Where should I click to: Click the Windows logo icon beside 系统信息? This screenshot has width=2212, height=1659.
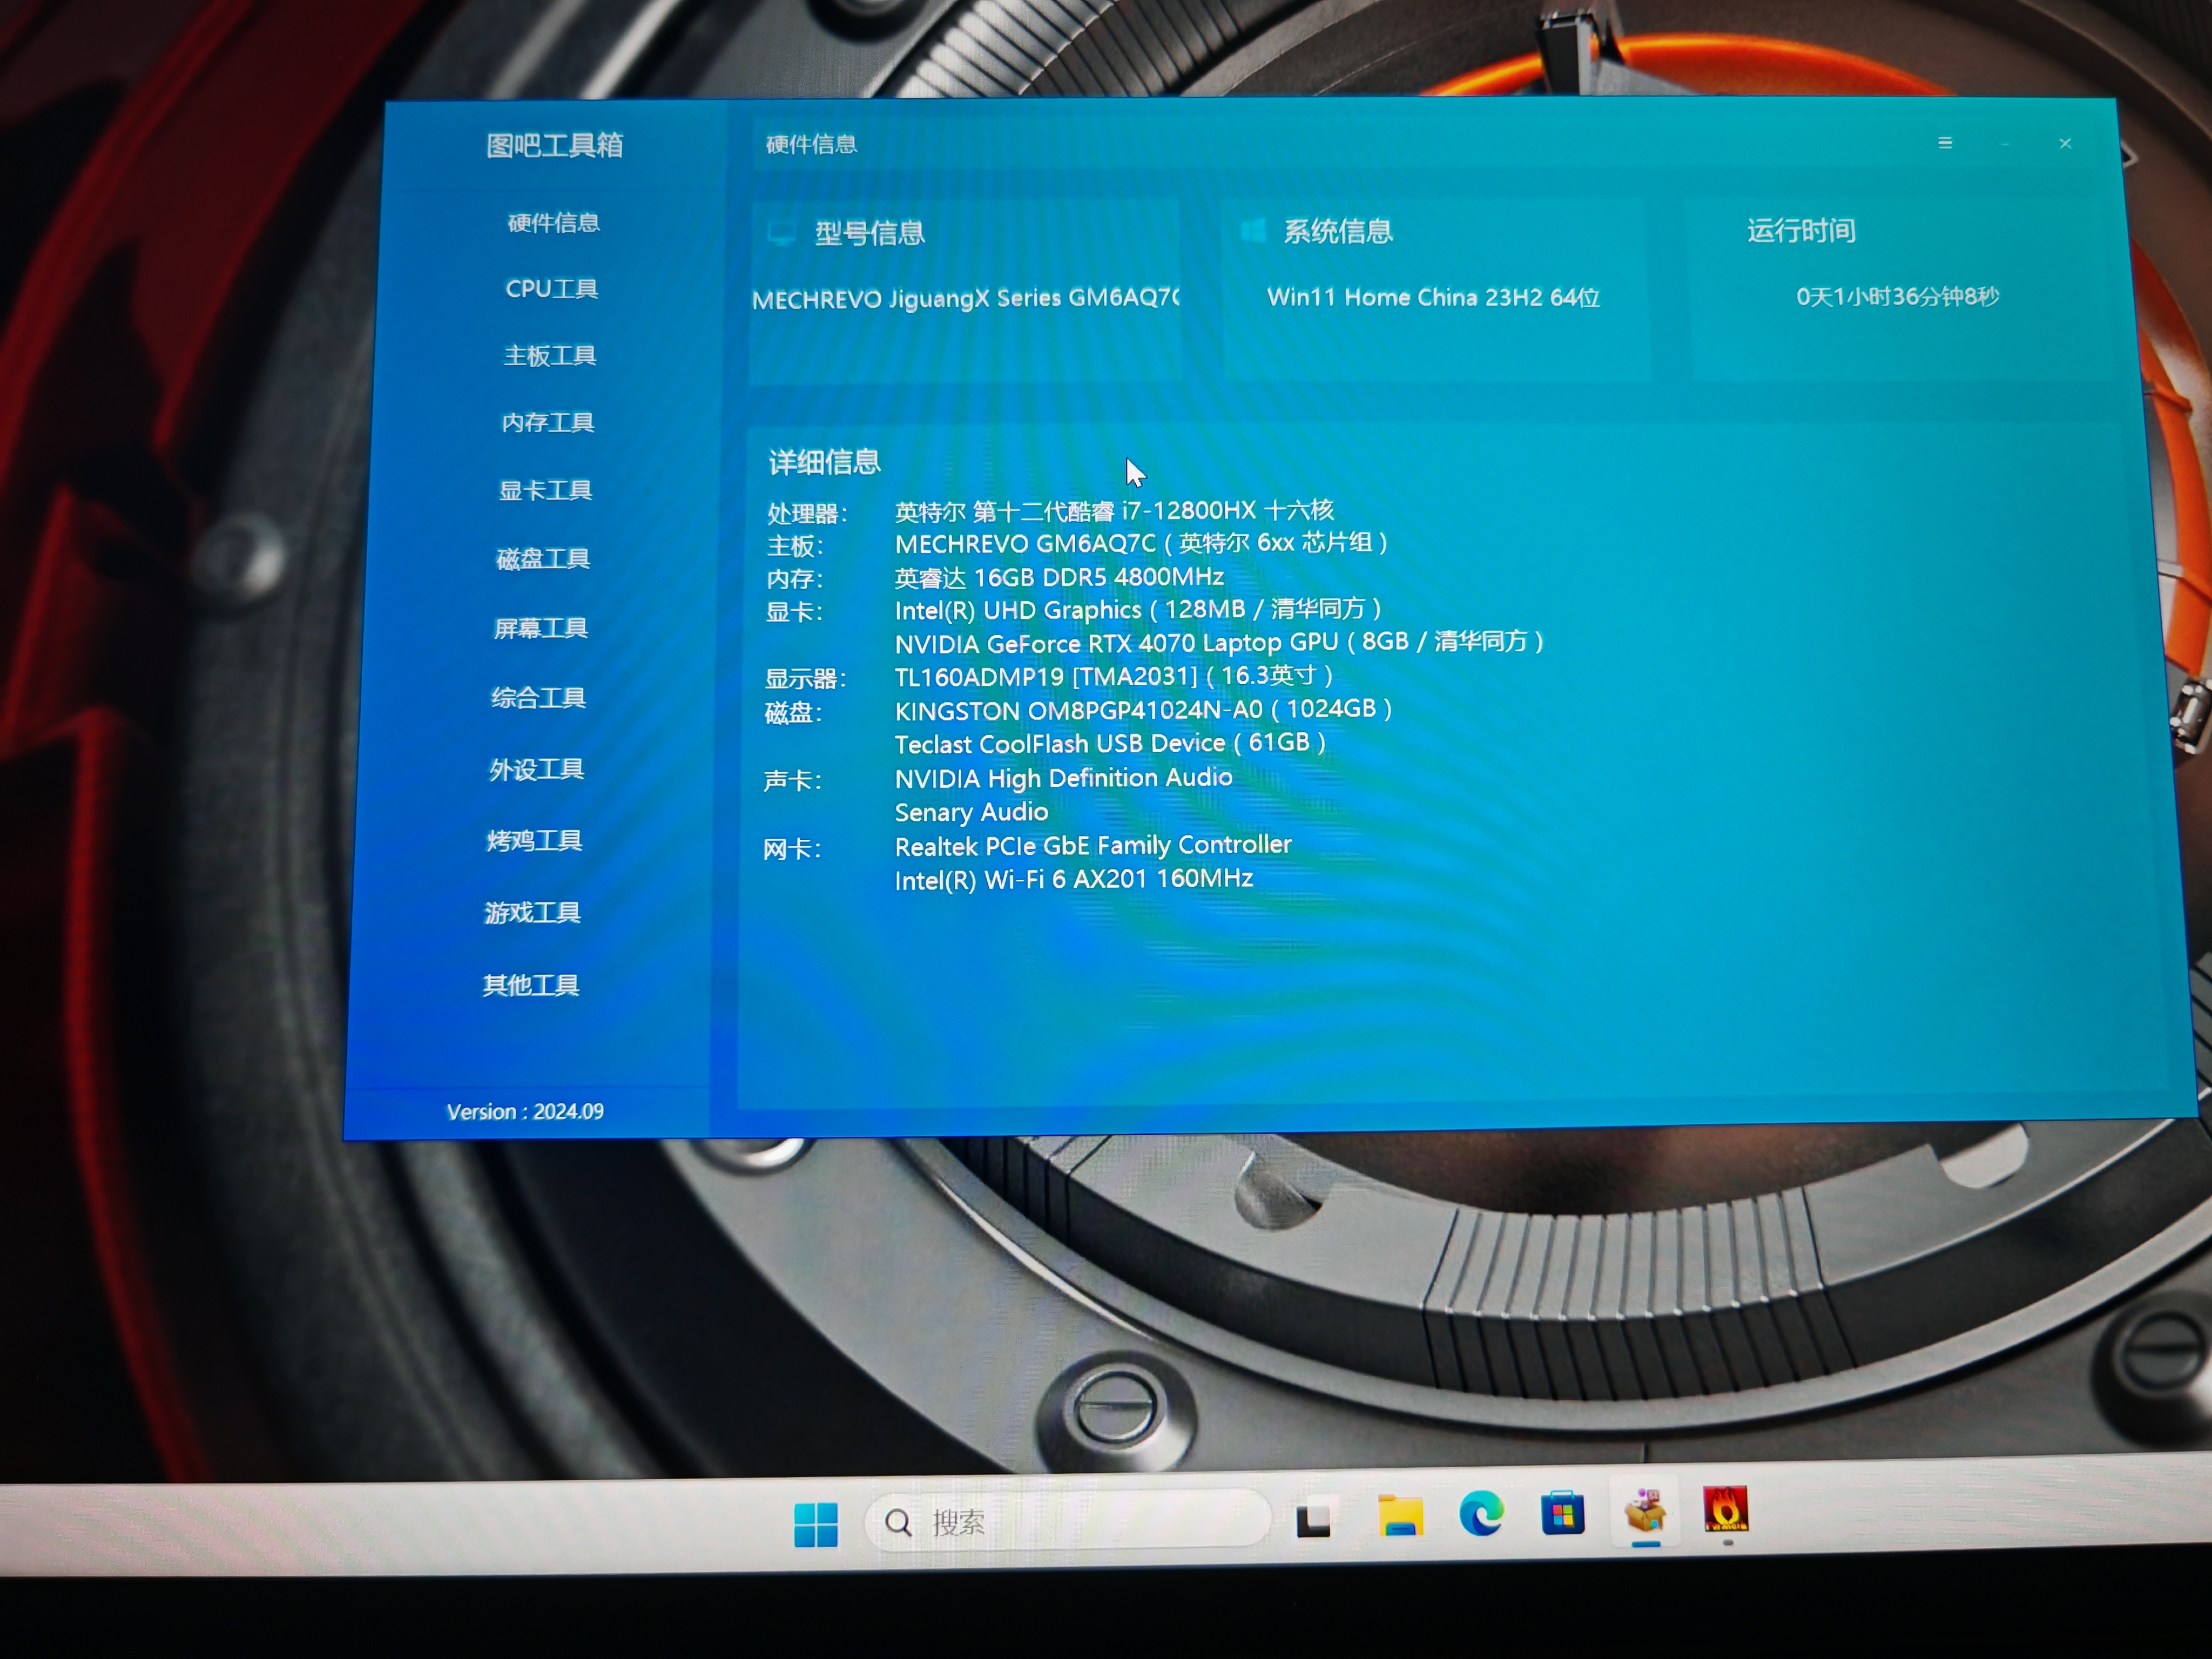coord(1252,230)
